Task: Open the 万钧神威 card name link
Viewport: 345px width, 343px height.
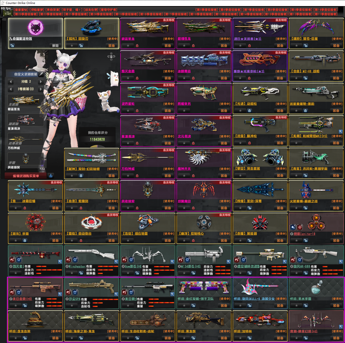Action: pyautogui.click(x=128, y=169)
